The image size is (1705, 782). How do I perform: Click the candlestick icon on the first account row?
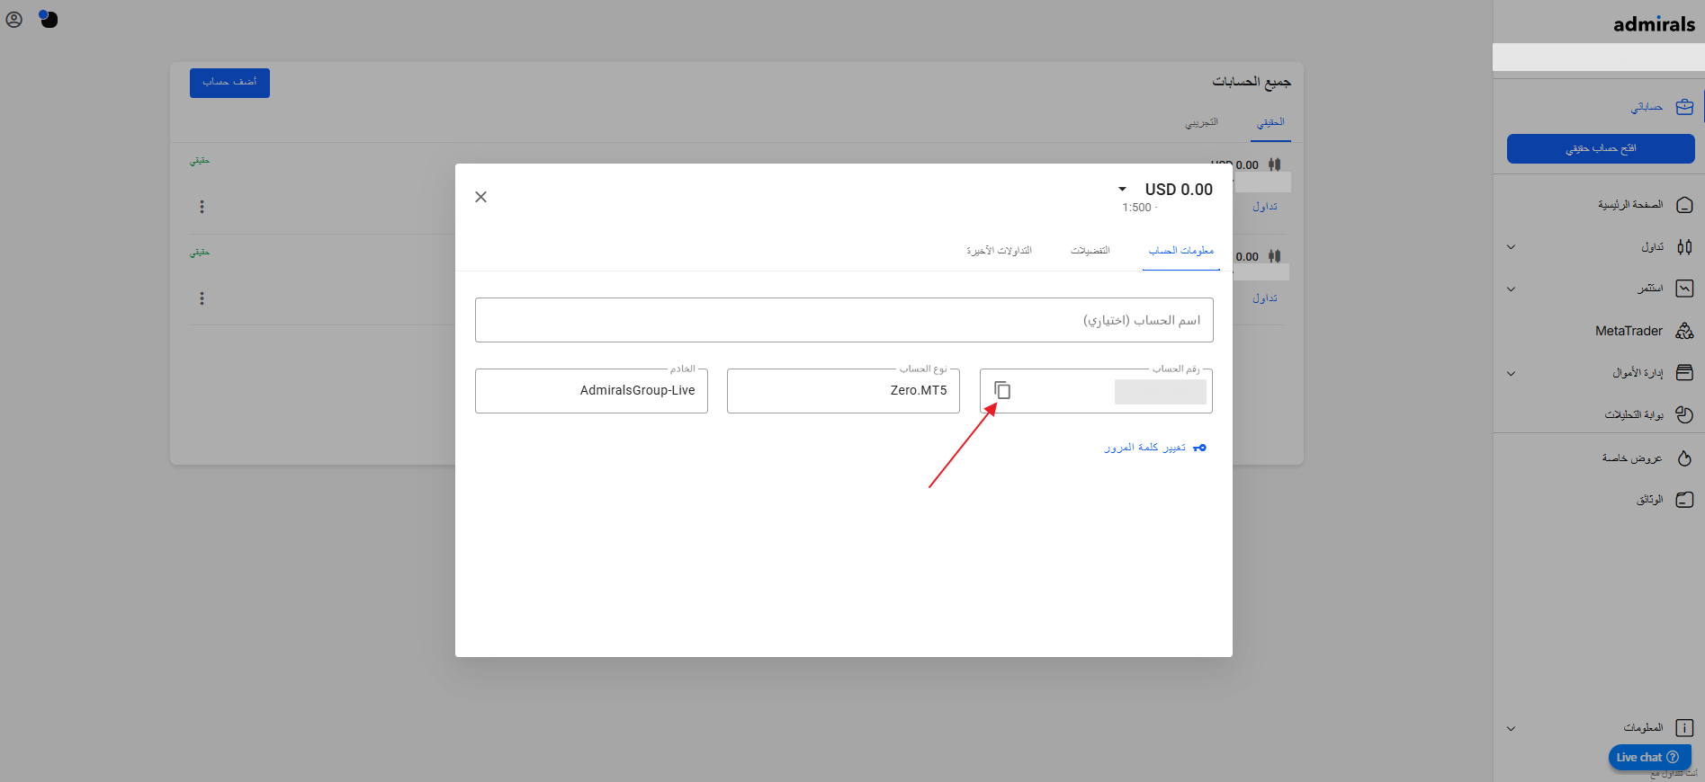(1274, 164)
